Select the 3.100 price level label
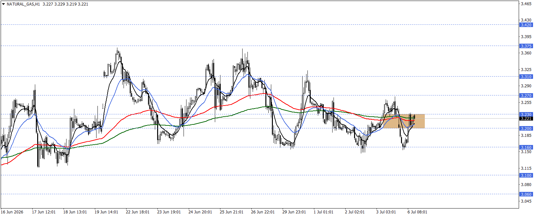The height and width of the screenshot is (216, 535). pyautogui.click(x=526, y=175)
